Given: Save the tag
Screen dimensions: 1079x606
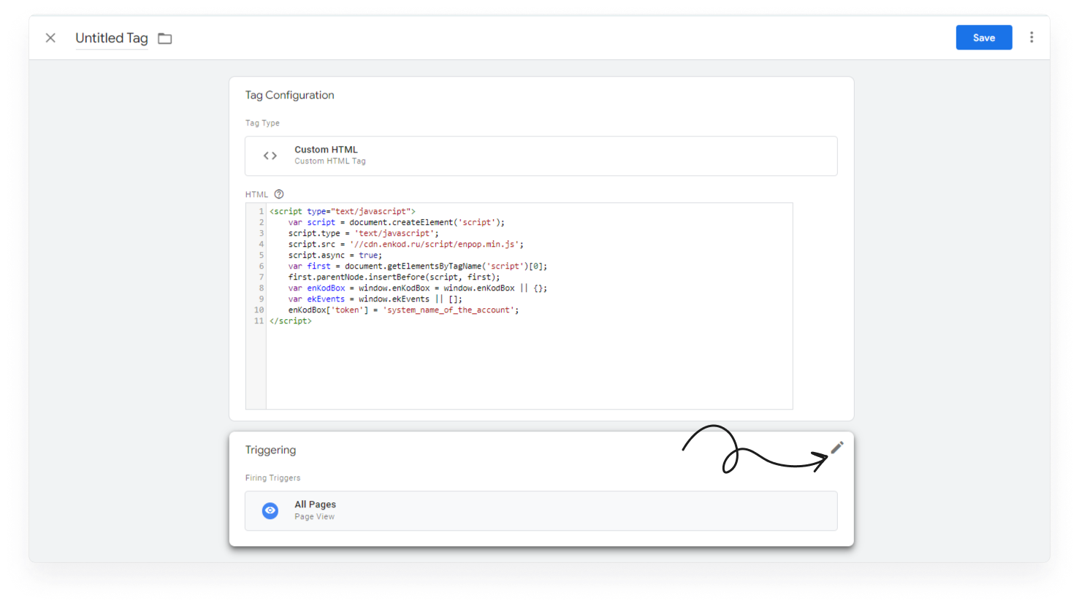Looking at the screenshot, I should (x=983, y=38).
